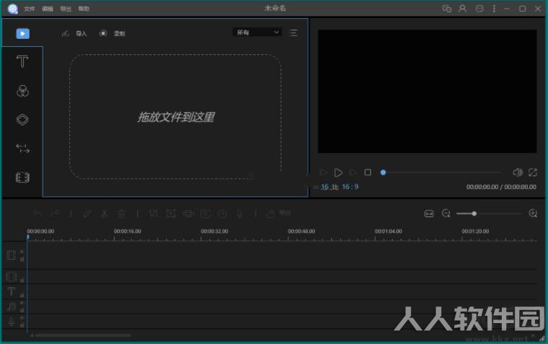
Task: Click the timeline zoom slider handle
Action: [x=474, y=213]
